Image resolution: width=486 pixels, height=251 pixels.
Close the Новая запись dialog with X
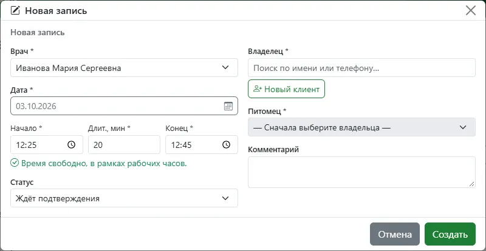(471, 10)
